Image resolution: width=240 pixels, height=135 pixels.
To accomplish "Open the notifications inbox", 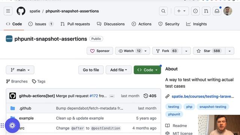I will point(217,11).
